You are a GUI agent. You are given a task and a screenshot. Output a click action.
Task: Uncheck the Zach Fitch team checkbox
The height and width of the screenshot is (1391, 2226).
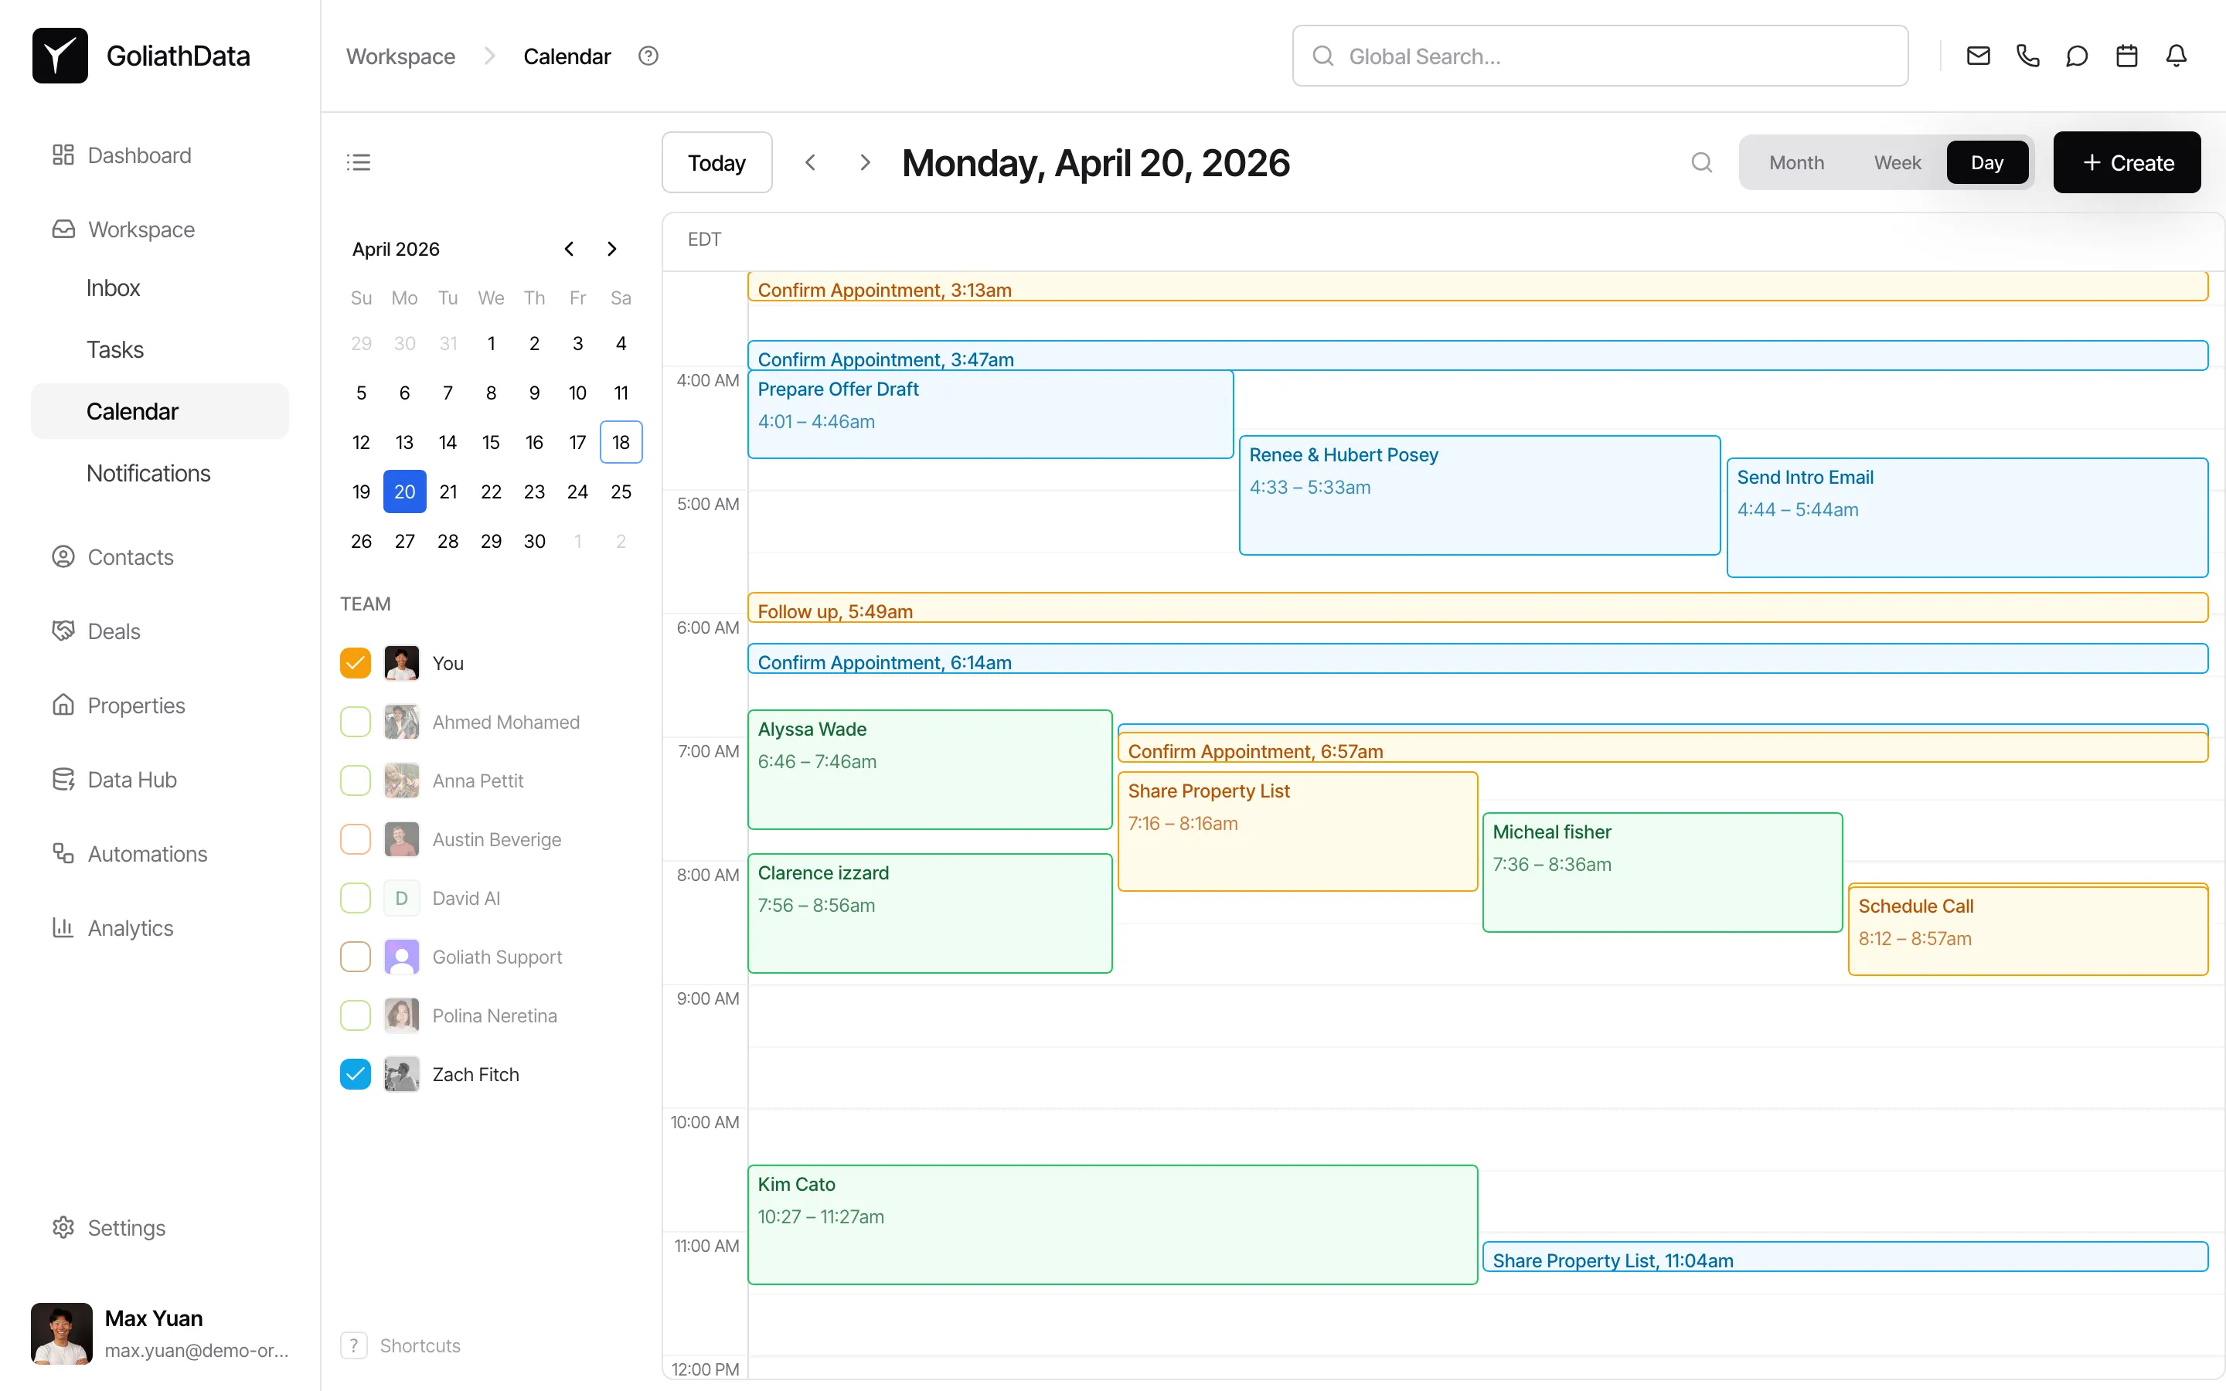(x=355, y=1073)
